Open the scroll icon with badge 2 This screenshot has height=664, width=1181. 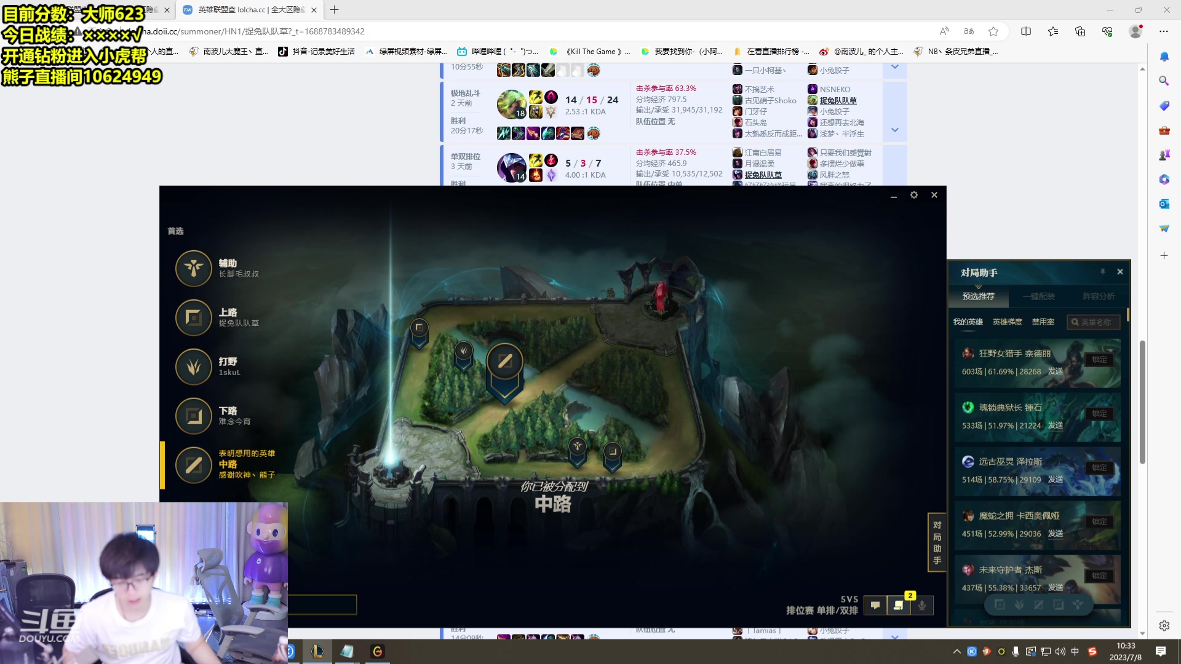pyautogui.click(x=899, y=606)
